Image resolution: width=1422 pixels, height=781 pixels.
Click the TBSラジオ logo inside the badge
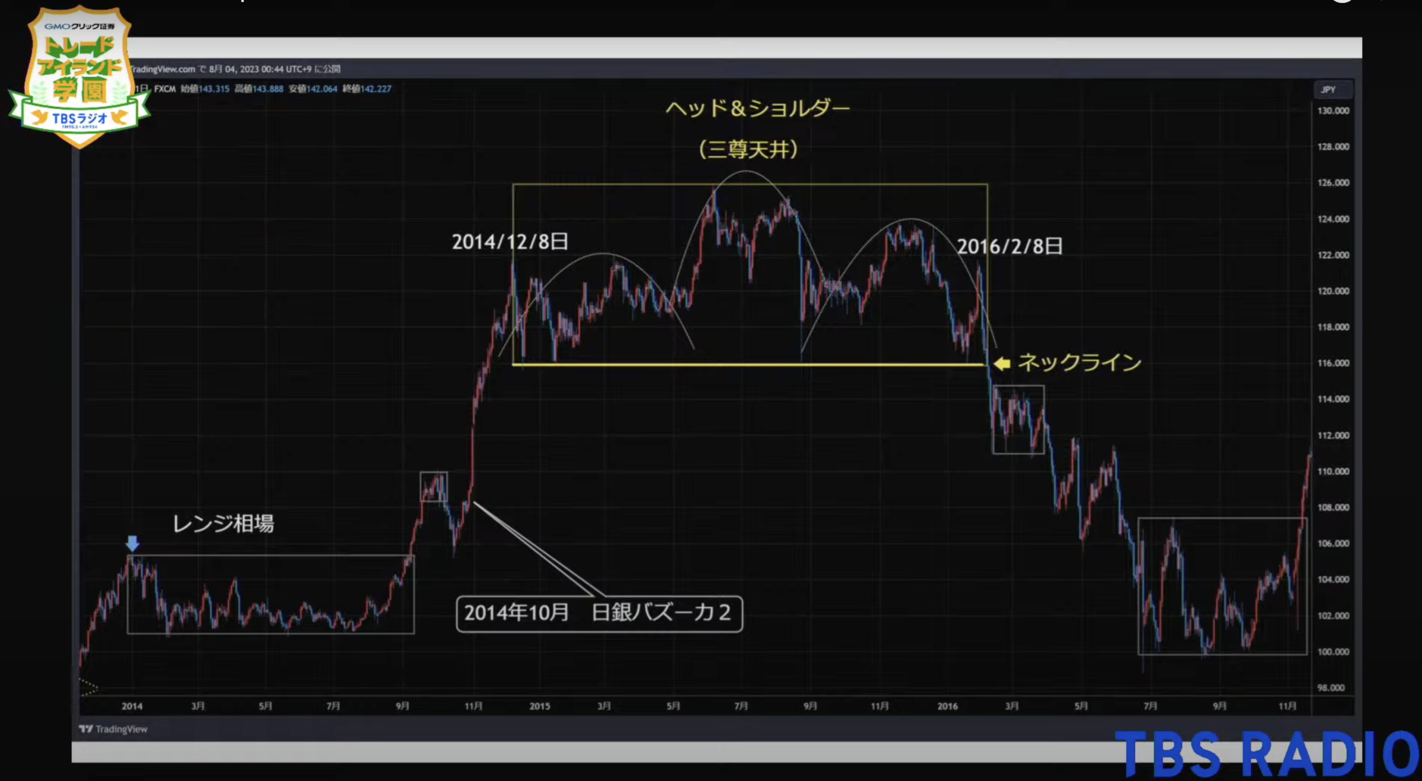[x=77, y=118]
